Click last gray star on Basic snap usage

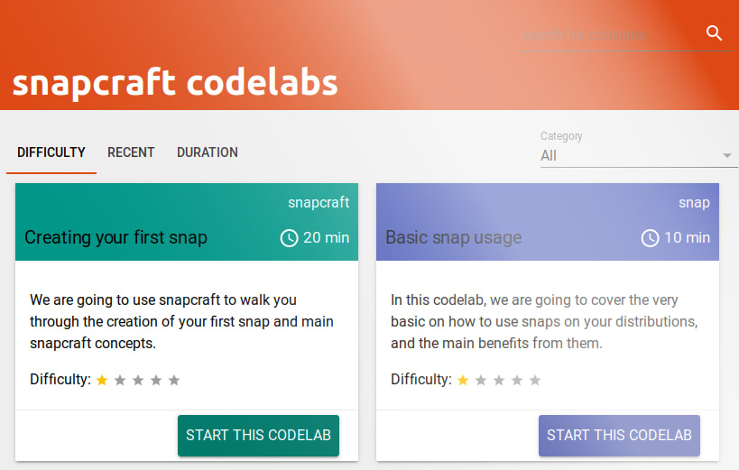(535, 380)
